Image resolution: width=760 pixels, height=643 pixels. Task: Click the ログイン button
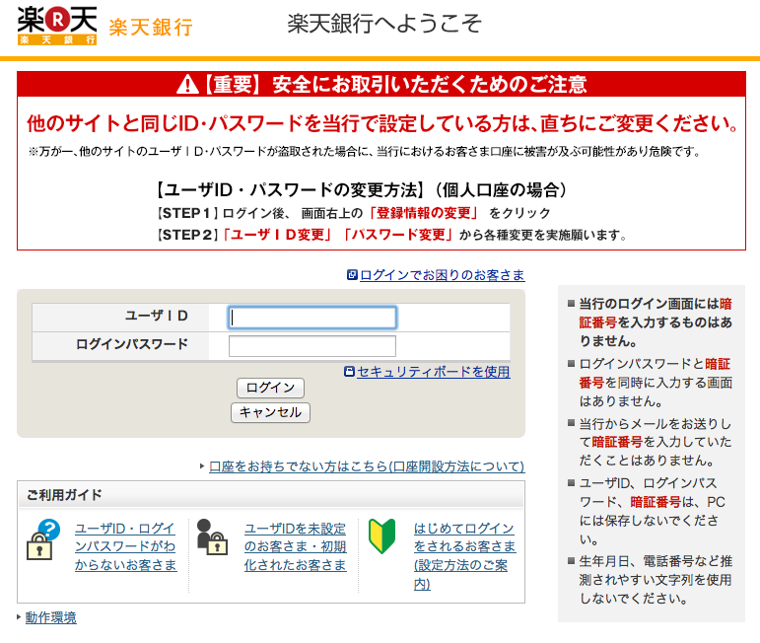pyautogui.click(x=270, y=388)
